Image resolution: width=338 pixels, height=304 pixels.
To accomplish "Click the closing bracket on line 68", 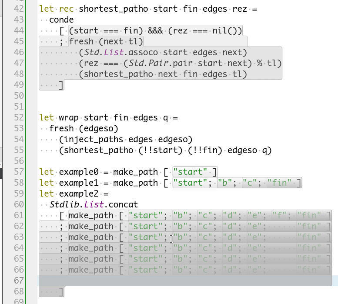I will click(61, 291).
